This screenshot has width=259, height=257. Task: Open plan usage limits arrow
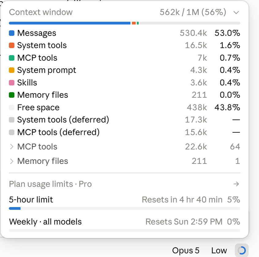pyautogui.click(x=236, y=184)
